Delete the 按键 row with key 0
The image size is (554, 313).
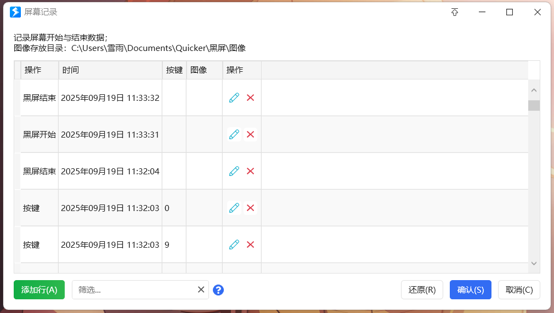click(x=251, y=208)
